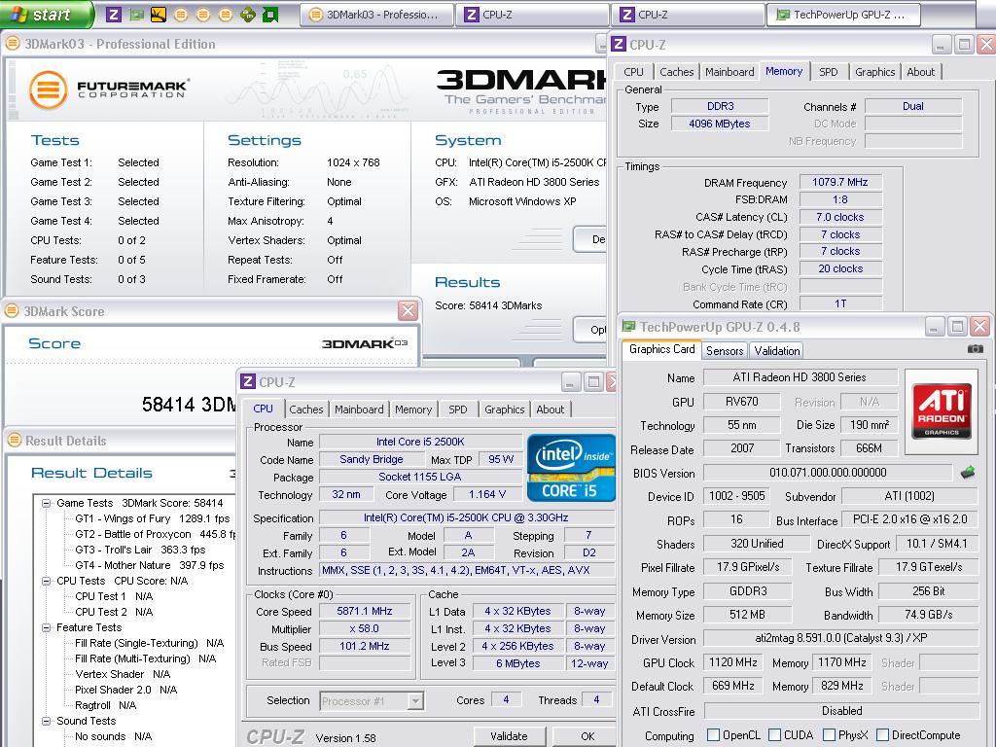Open the yellow-black quick launch icon
Screen dimensions: 996x747
coord(159,14)
